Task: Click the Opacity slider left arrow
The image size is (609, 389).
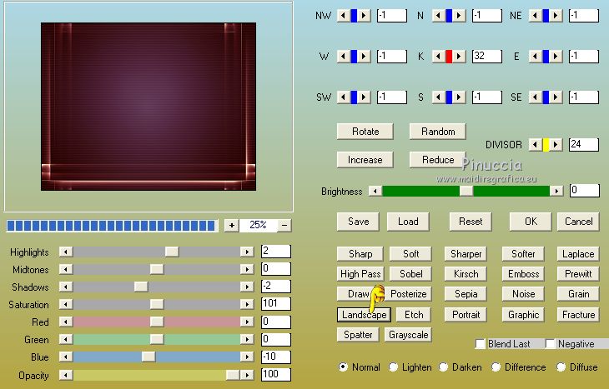Action: 66,375
